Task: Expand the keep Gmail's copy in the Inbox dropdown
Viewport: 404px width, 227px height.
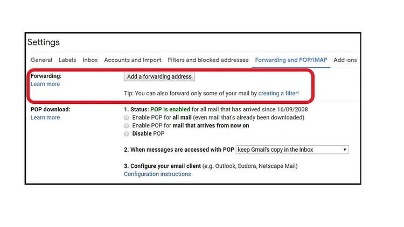Action: click(292, 150)
